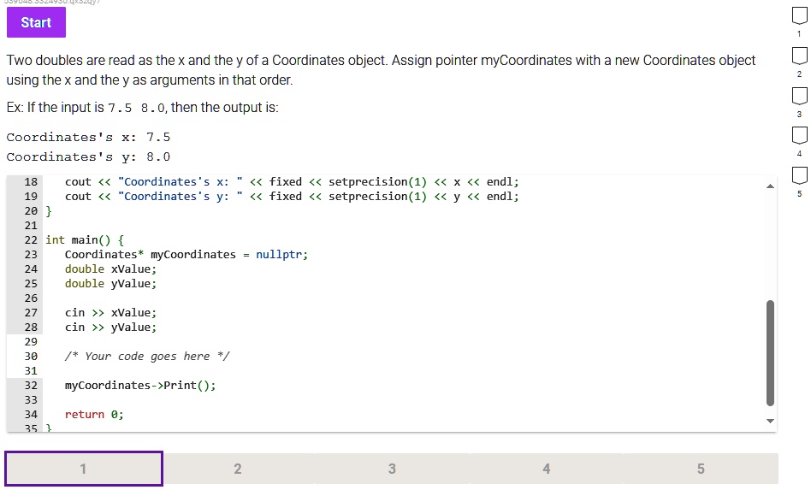Select level 1 progress badge icon
The image size is (811, 490).
[x=800, y=16]
